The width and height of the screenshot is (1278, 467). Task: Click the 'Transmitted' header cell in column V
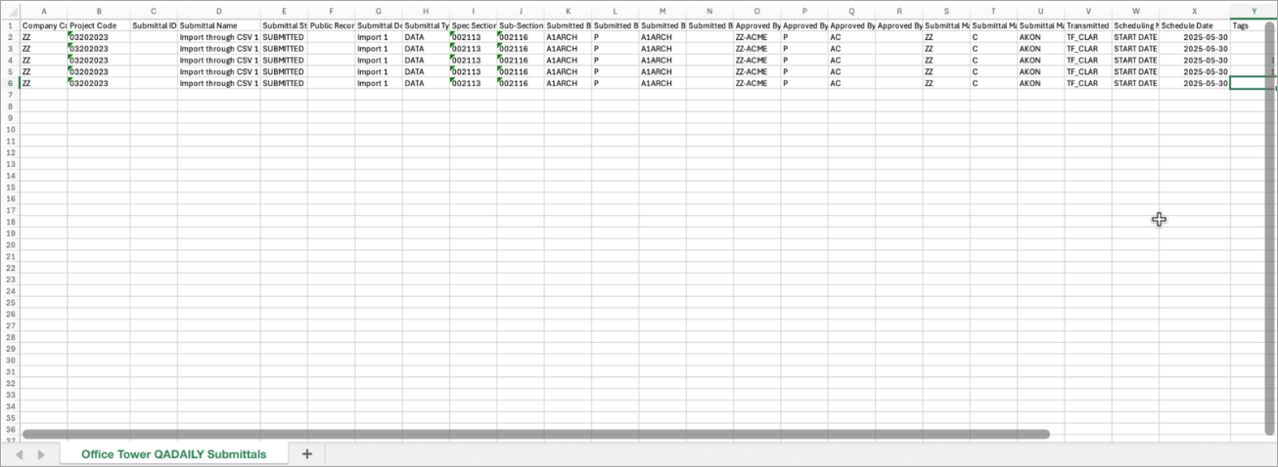point(1087,25)
